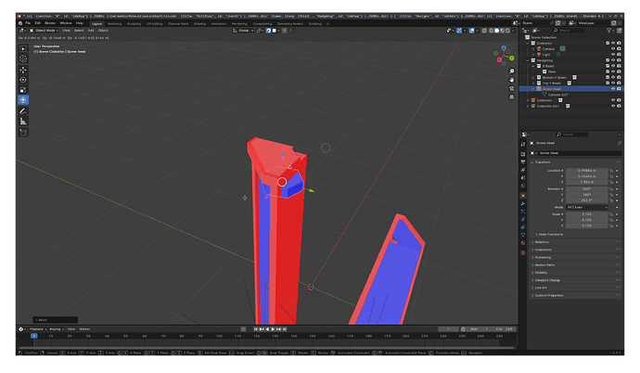
Task: Switch to the Shading workspace tab
Action: [x=199, y=24]
